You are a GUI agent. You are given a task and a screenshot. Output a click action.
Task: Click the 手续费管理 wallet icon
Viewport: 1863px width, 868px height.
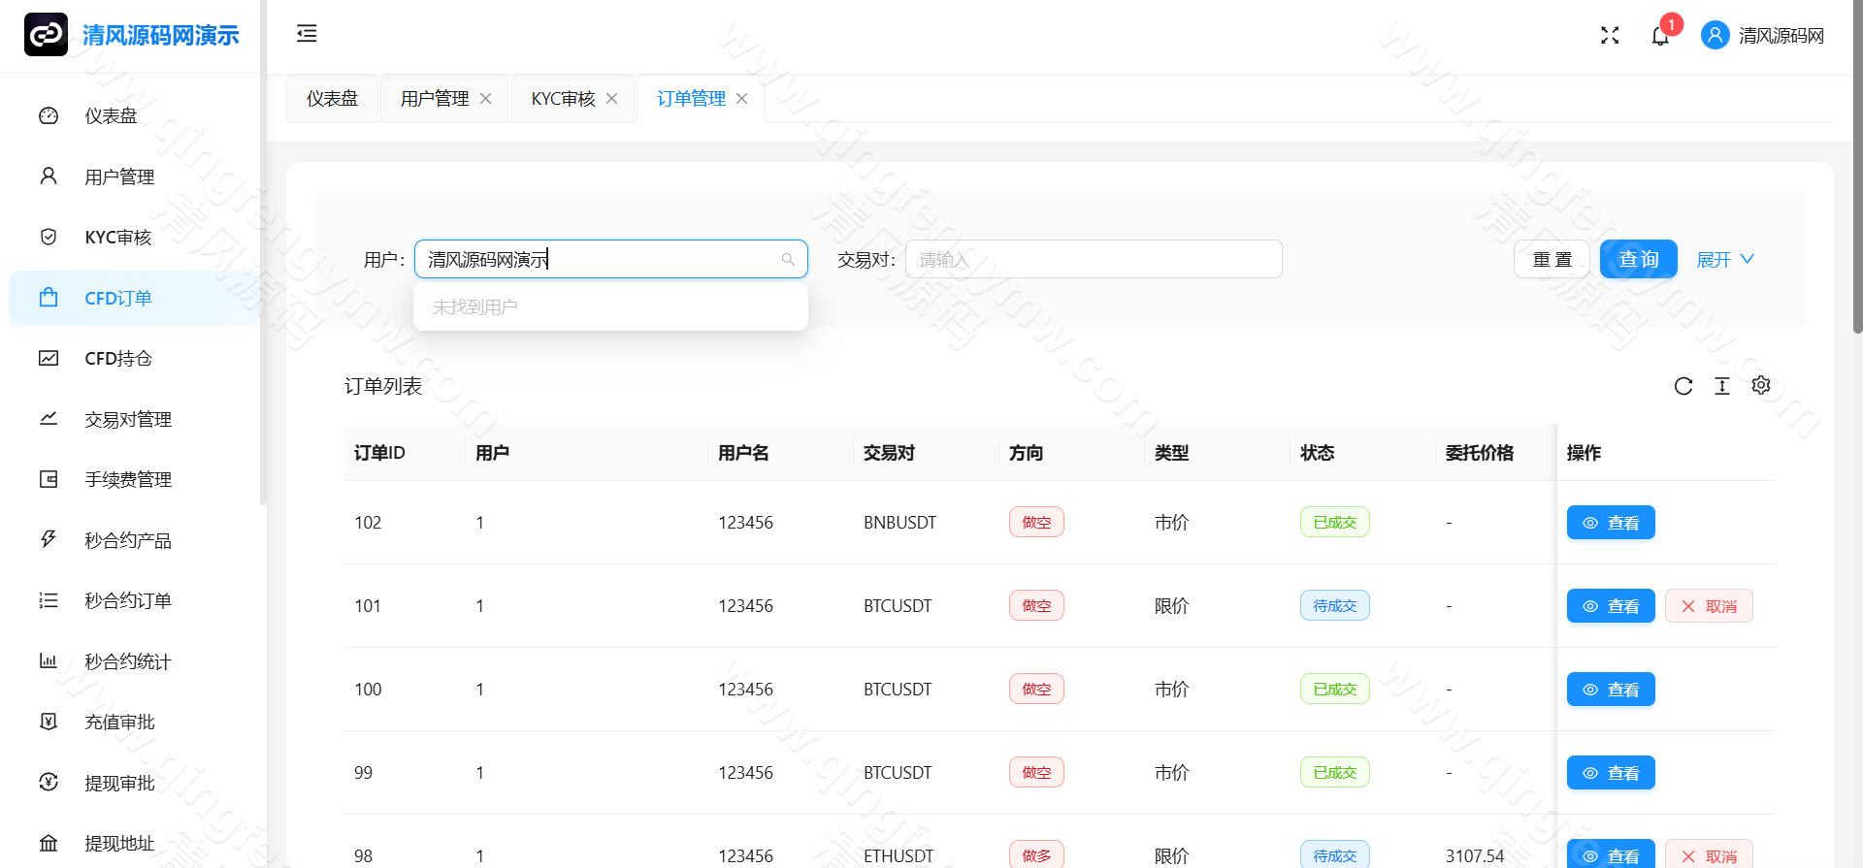(49, 479)
